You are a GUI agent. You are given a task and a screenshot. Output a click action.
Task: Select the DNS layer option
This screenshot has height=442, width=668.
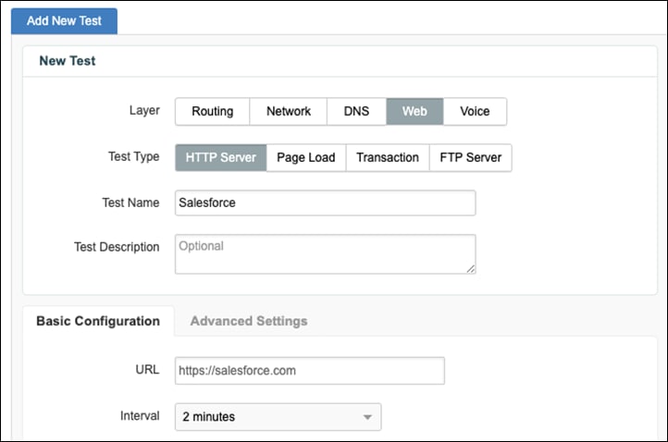pyautogui.click(x=356, y=112)
